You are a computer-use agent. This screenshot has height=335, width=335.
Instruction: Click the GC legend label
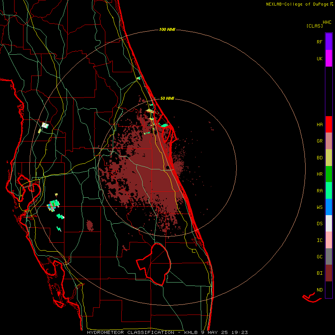319,256
